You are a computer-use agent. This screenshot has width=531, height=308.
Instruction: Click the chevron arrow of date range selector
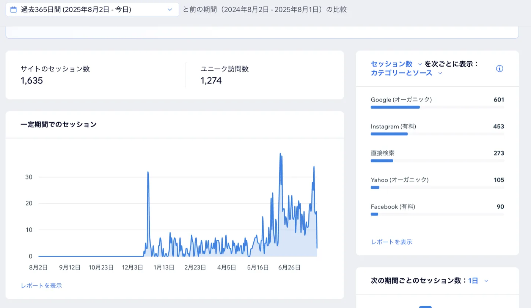click(170, 9)
